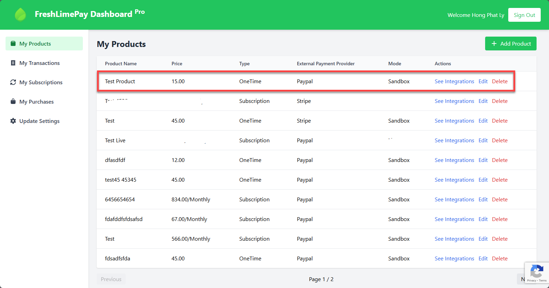Sign out of the dashboard
This screenshot has width=549, height=288.
click(x=524, y=15)
